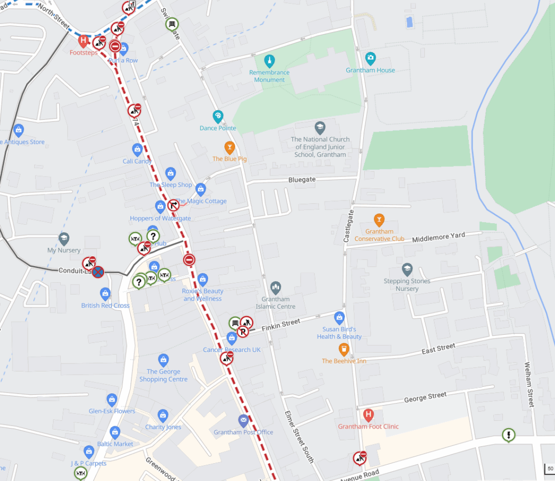
Task: Select the no-right-turn restriction sign
Action: coord(173,205)
